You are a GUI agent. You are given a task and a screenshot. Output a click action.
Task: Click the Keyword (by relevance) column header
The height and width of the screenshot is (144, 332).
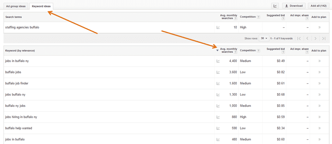click(x=20, y=51)
